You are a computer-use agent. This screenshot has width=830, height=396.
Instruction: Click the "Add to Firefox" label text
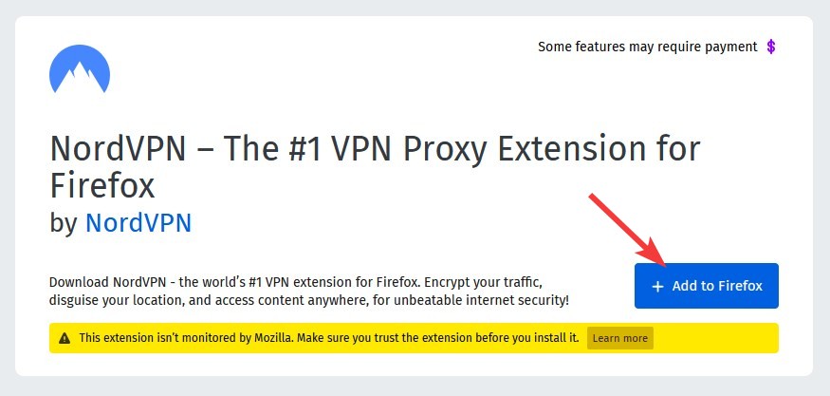(717, 286)
